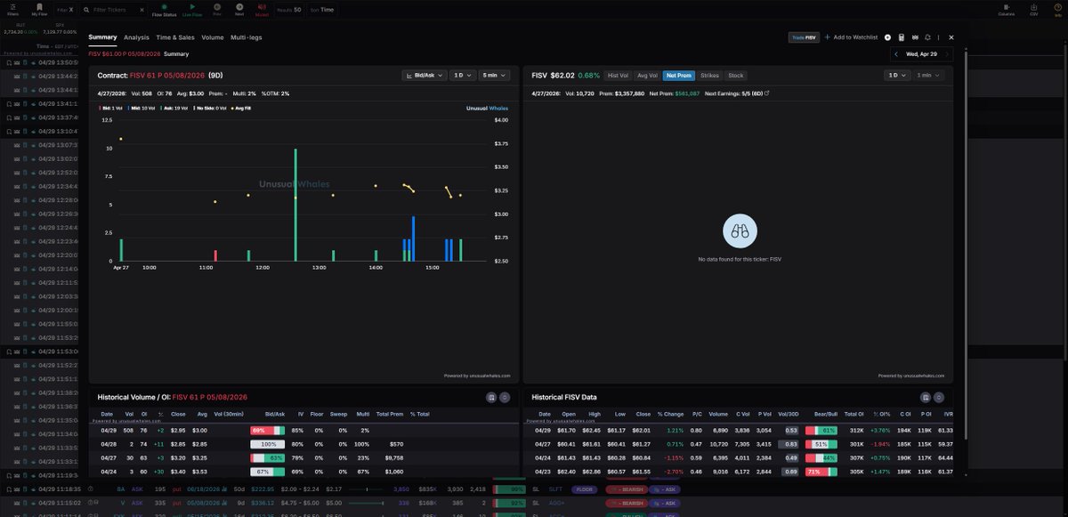
Task: Go to Prev flow page
Action: tap(217, 6)
